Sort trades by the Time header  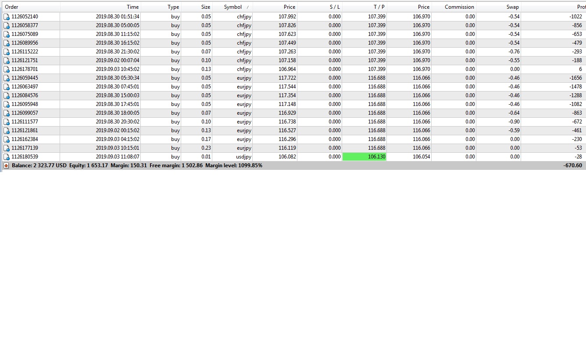[100, 7]
